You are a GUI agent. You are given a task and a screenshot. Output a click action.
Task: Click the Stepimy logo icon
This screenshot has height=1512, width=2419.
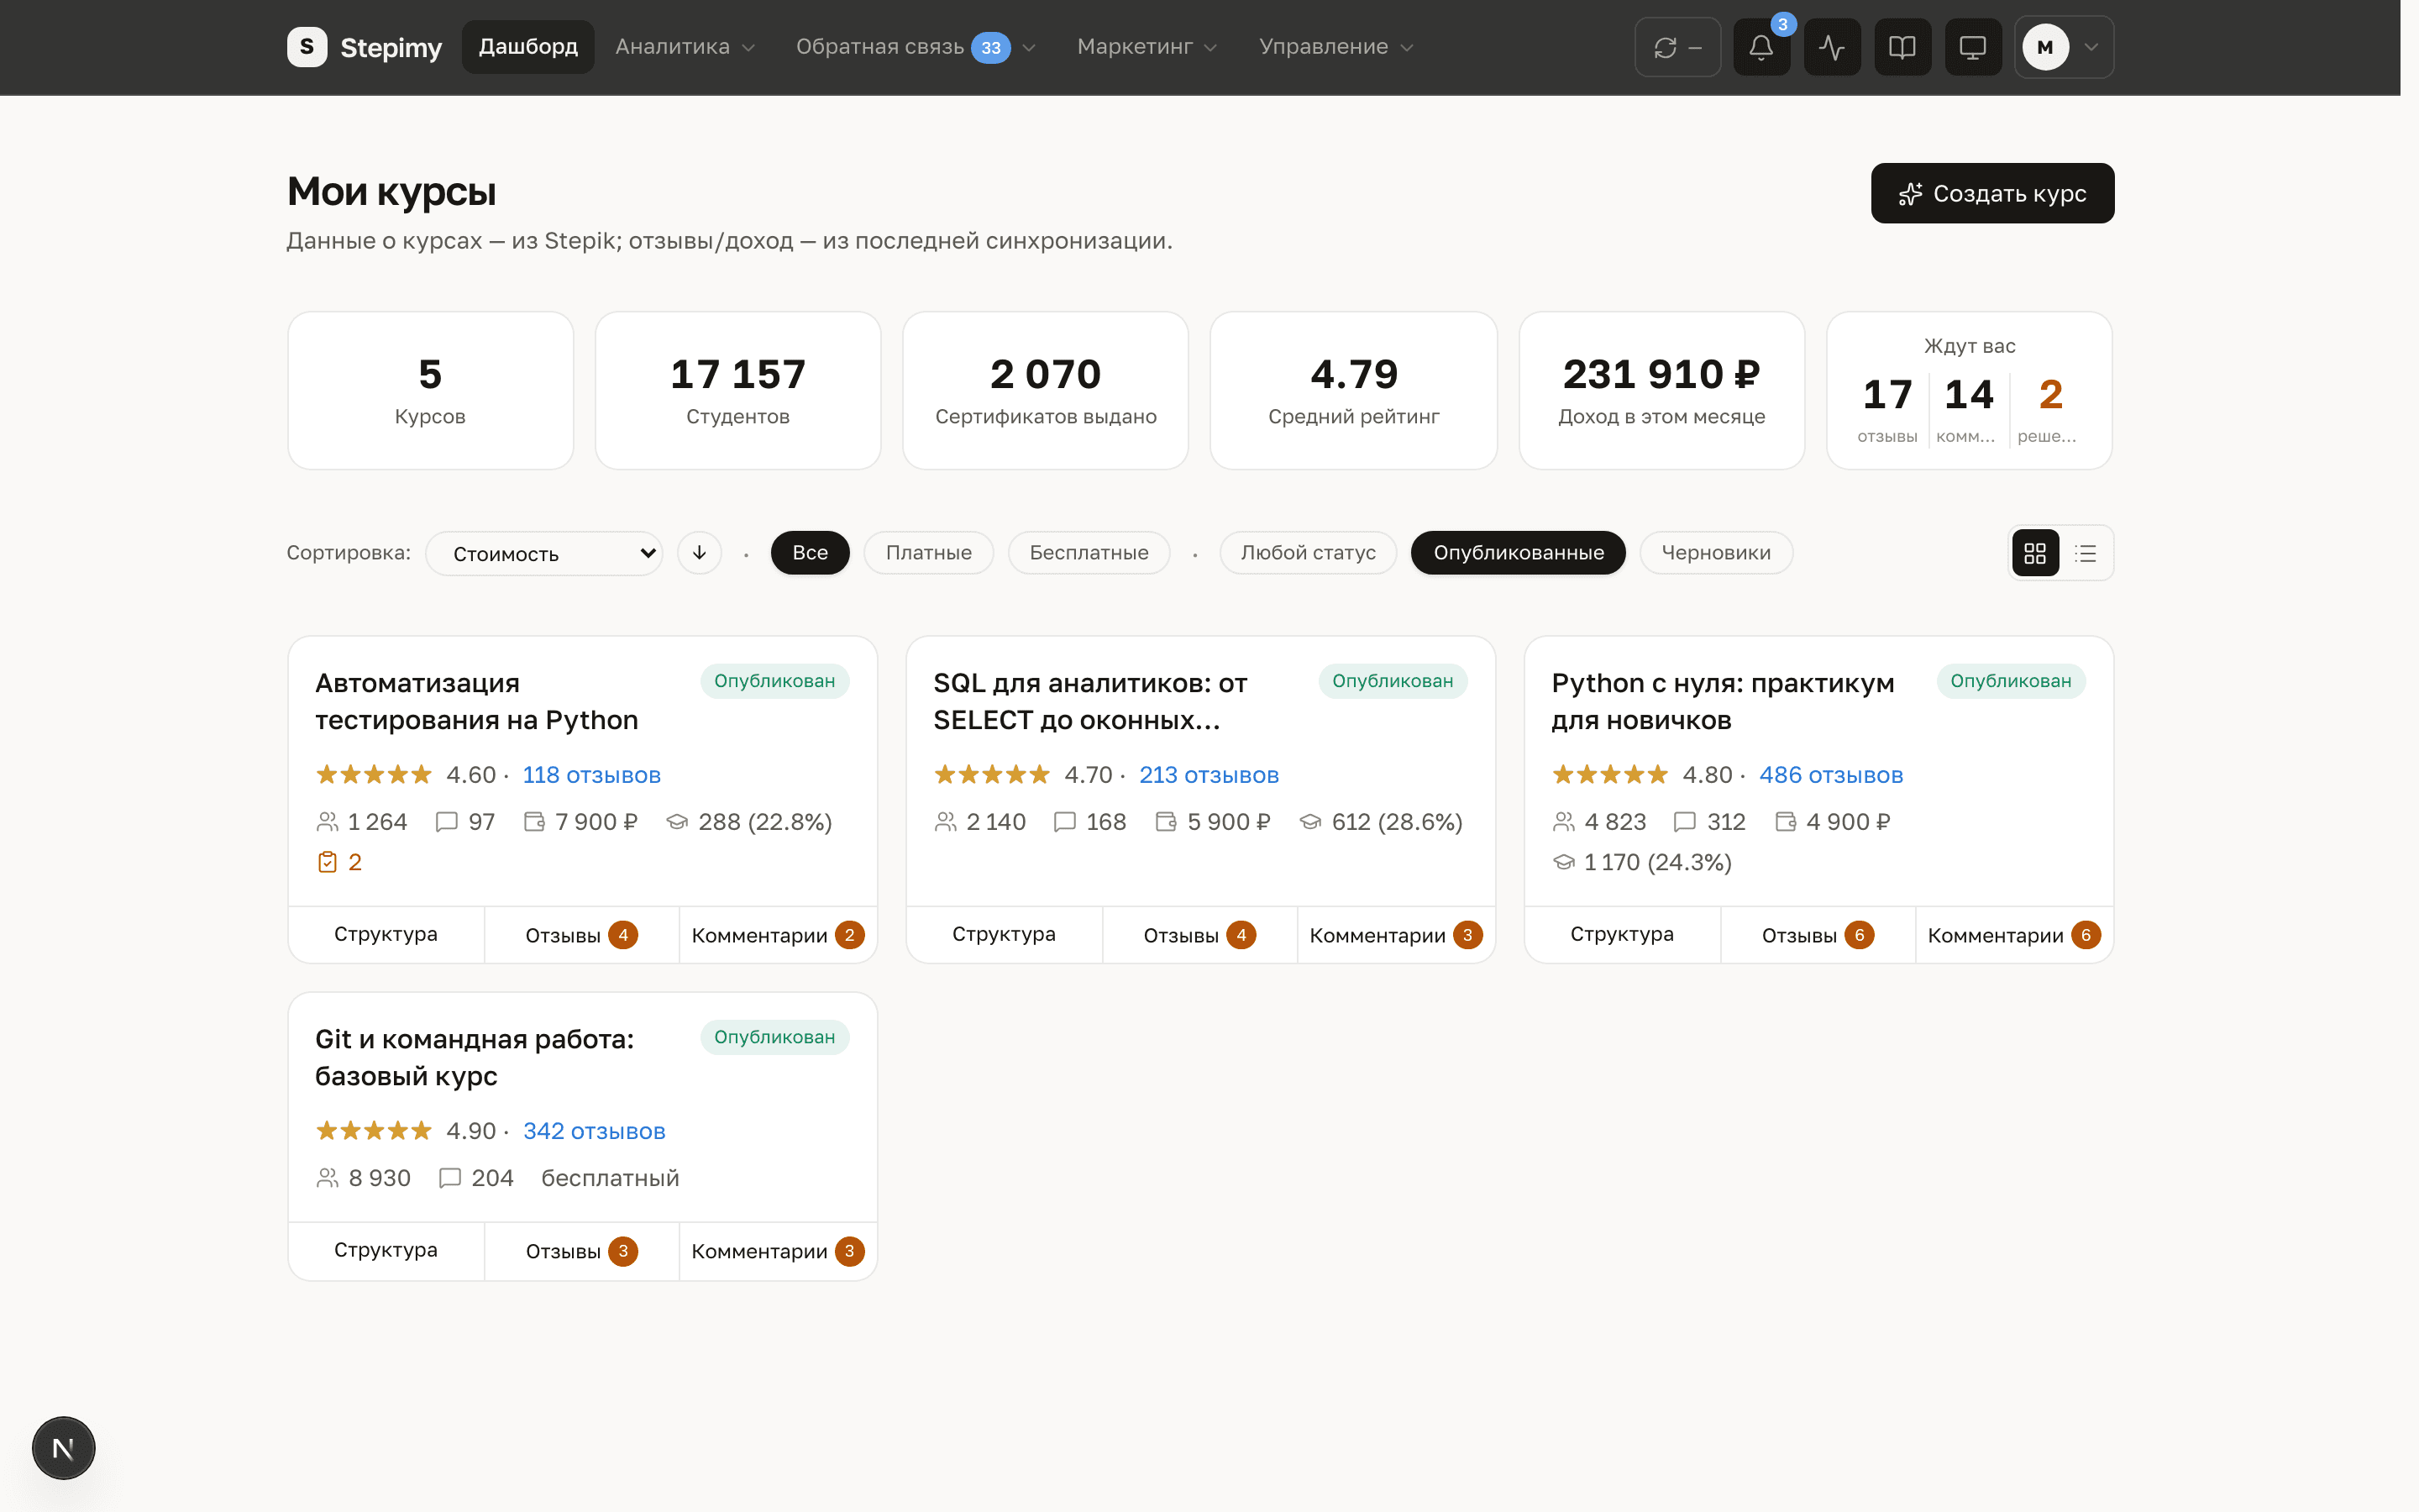307,47
